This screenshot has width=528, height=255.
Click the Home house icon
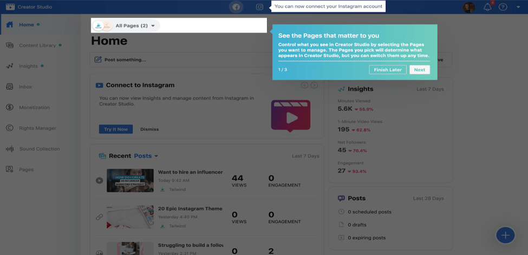(10, 24)
